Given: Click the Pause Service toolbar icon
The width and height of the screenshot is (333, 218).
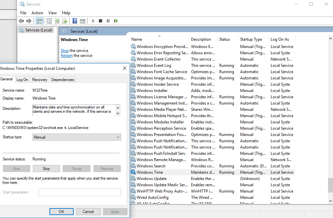Looking at the screenshot, I should tap(108, 21).
